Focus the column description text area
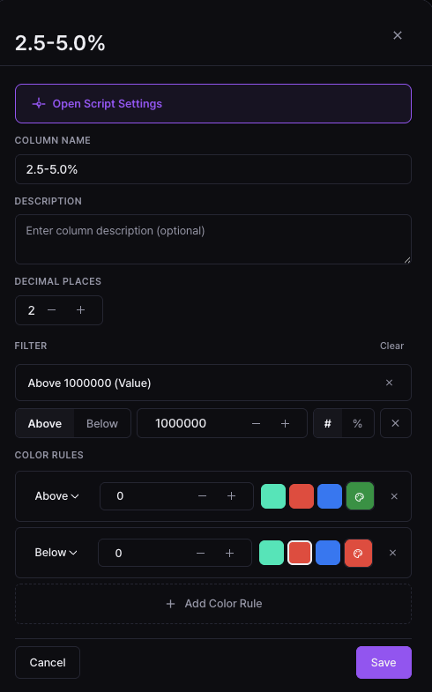 (213, 239)
